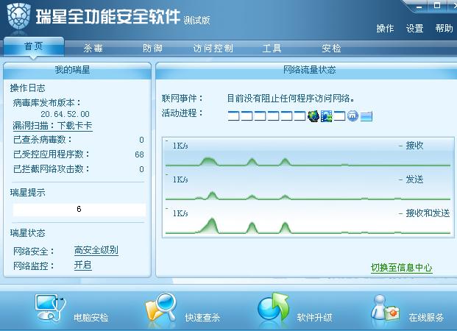Select the virus database version 20.64.52.00

pos(65,114)
